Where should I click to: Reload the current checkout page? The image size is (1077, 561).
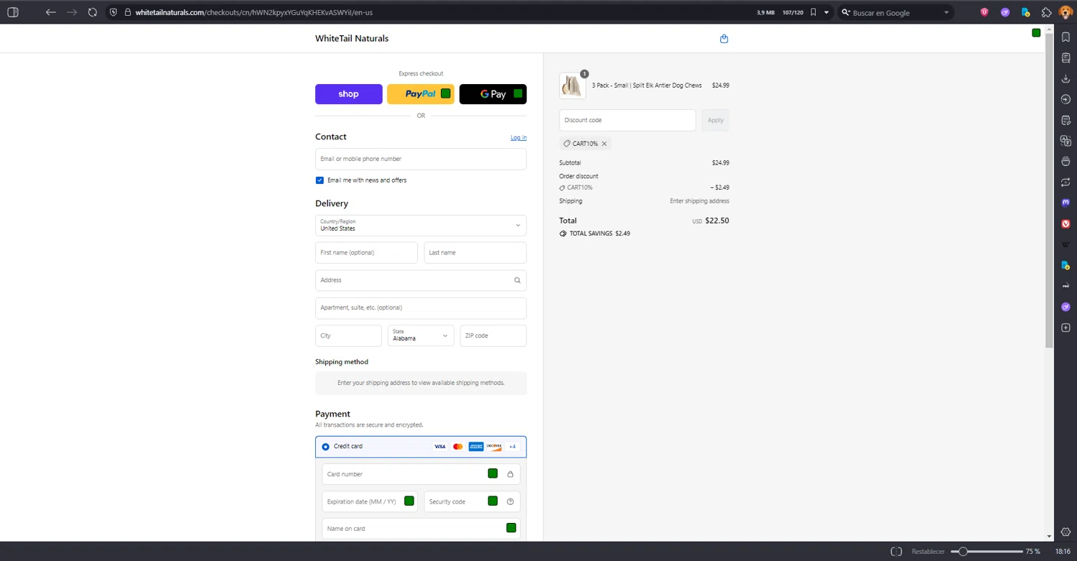point(93,12)
